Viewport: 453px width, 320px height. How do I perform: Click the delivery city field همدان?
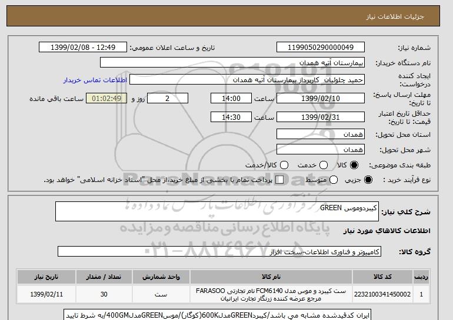321,149
